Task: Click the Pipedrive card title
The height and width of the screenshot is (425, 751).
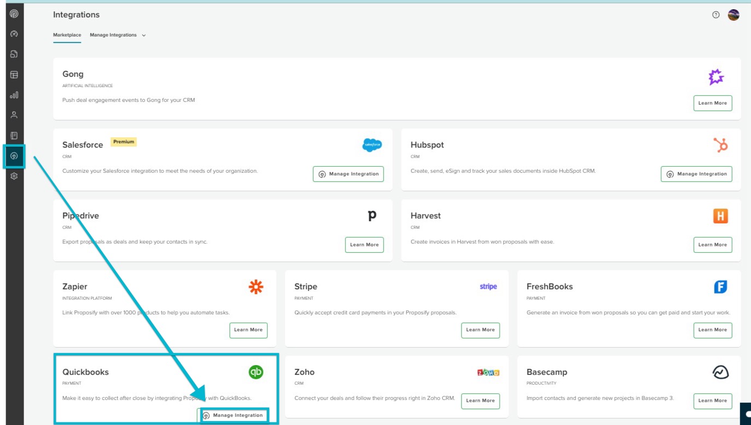Action: tap(81, 216)
